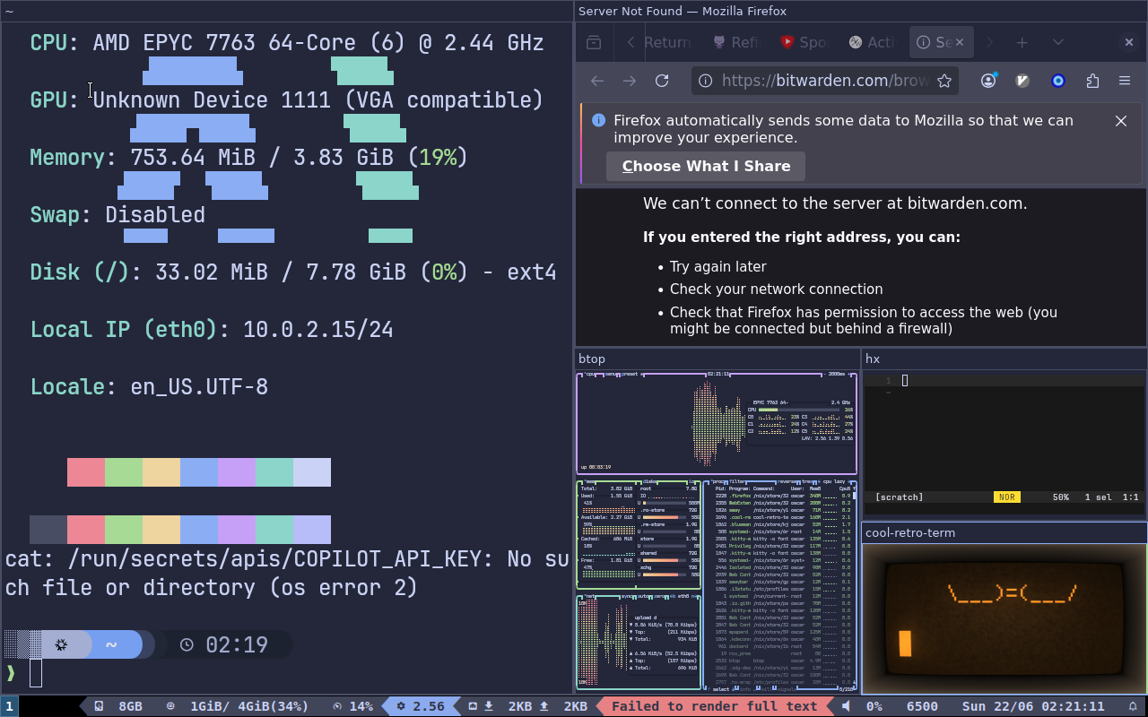1148x717 pixels.
Task: Click the teal color block in bottom row
Action: pyautogui.click(x=274, y=530)
